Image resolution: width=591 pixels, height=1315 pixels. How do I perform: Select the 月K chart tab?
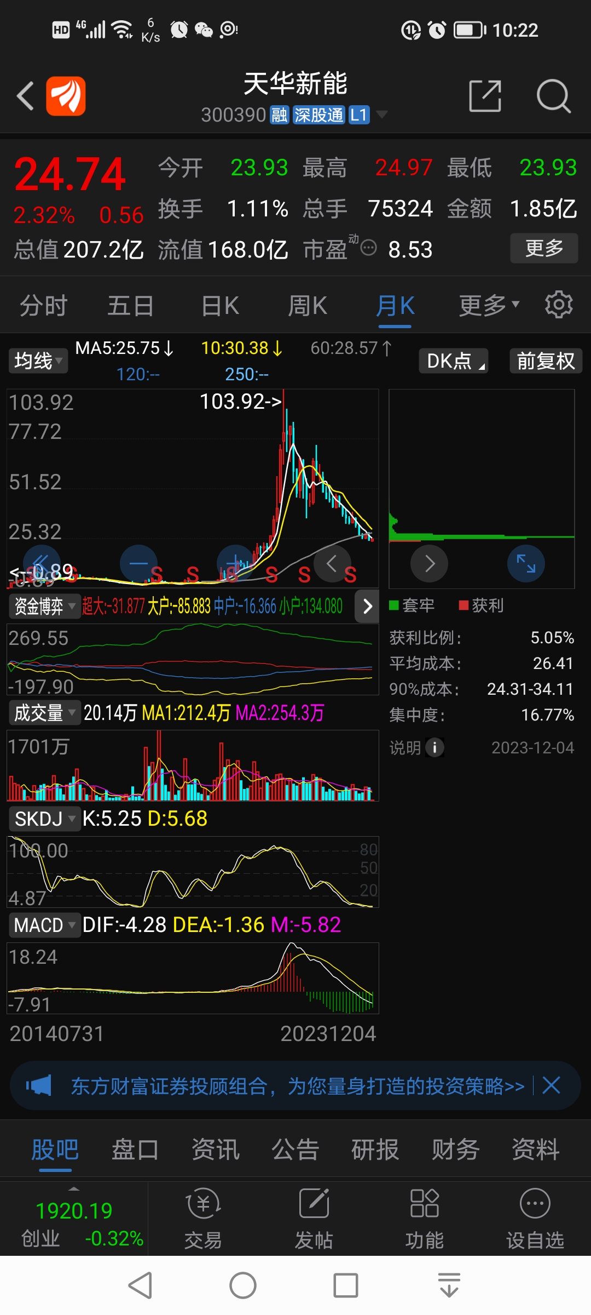[395, 306]
